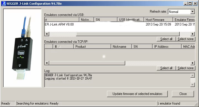This screenshot has width=199, height=107.
Task: Maximize the J-Link Configuration window
Action: (x=190, y=4)
